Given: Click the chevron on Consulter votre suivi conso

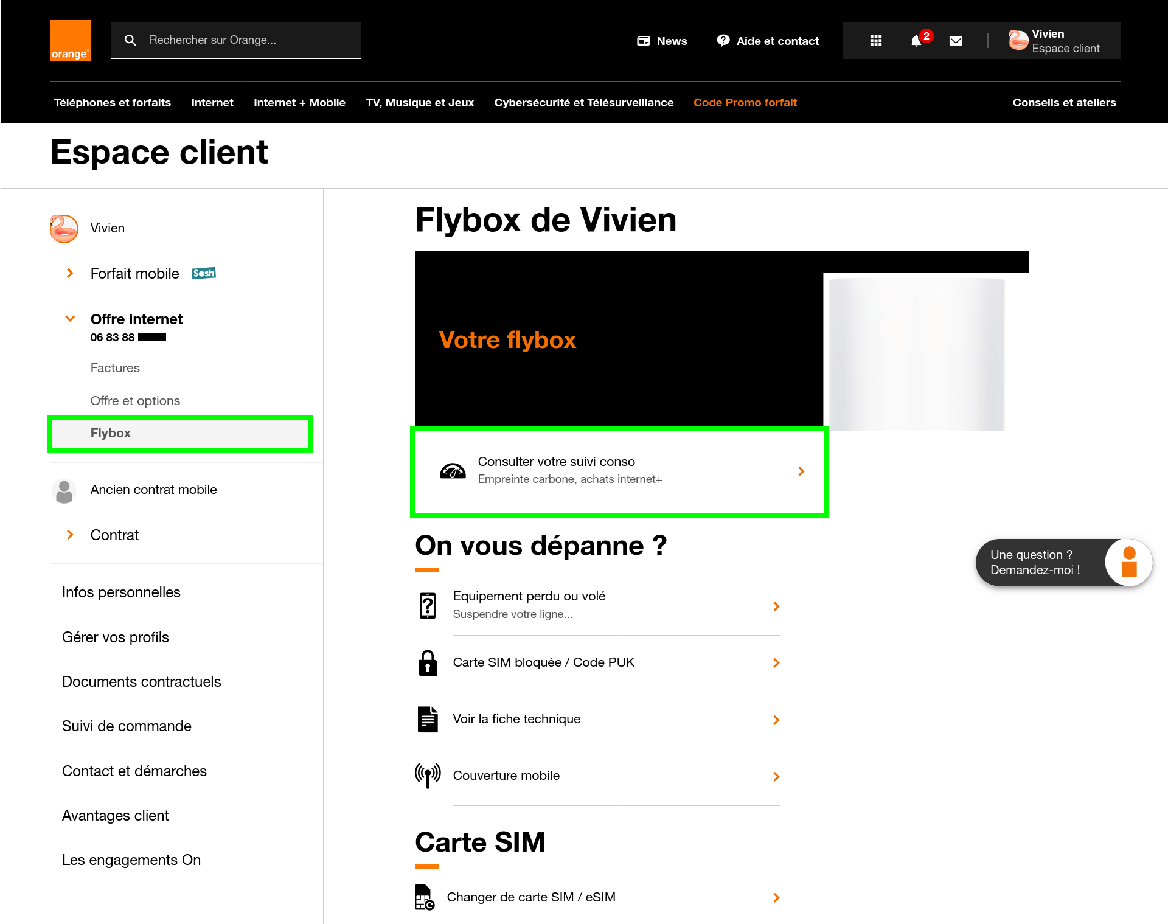Looking at the screenshot, I should (x=801, y=471).
